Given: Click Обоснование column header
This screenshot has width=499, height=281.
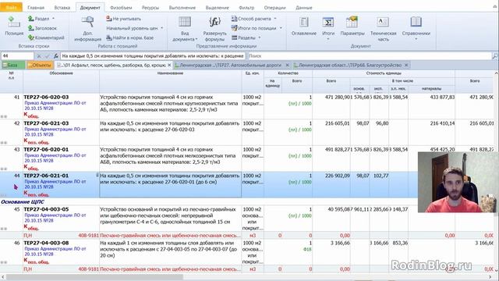Looking at the screenshot, I should pos(61,73).
